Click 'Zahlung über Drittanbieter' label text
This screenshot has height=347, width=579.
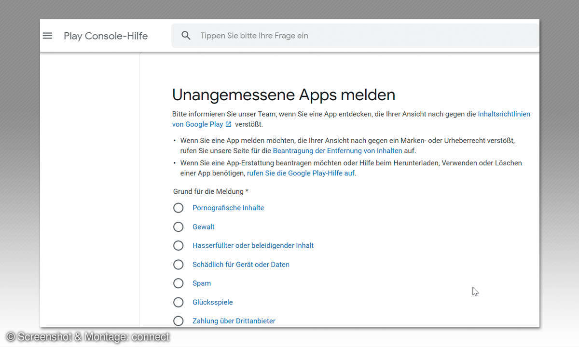tap(234, 321)
